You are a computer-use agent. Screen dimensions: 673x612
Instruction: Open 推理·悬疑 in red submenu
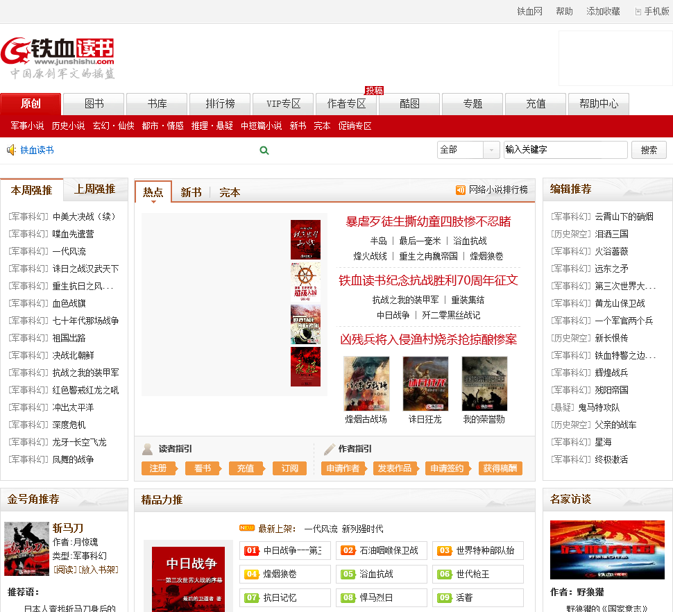pos(212,126)
